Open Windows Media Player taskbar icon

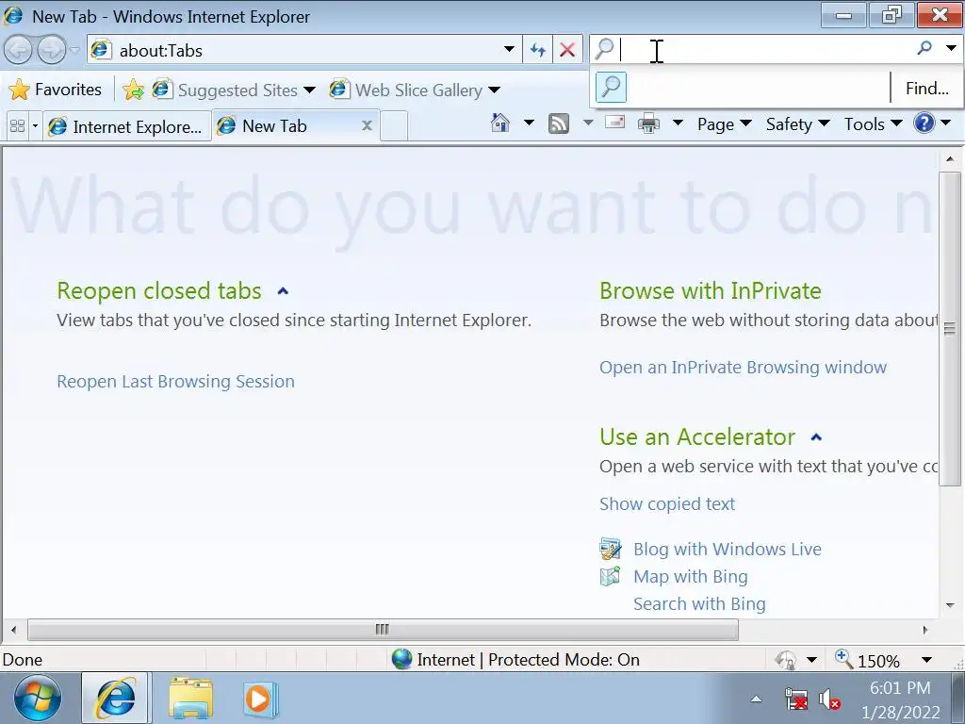click(261, 699)
